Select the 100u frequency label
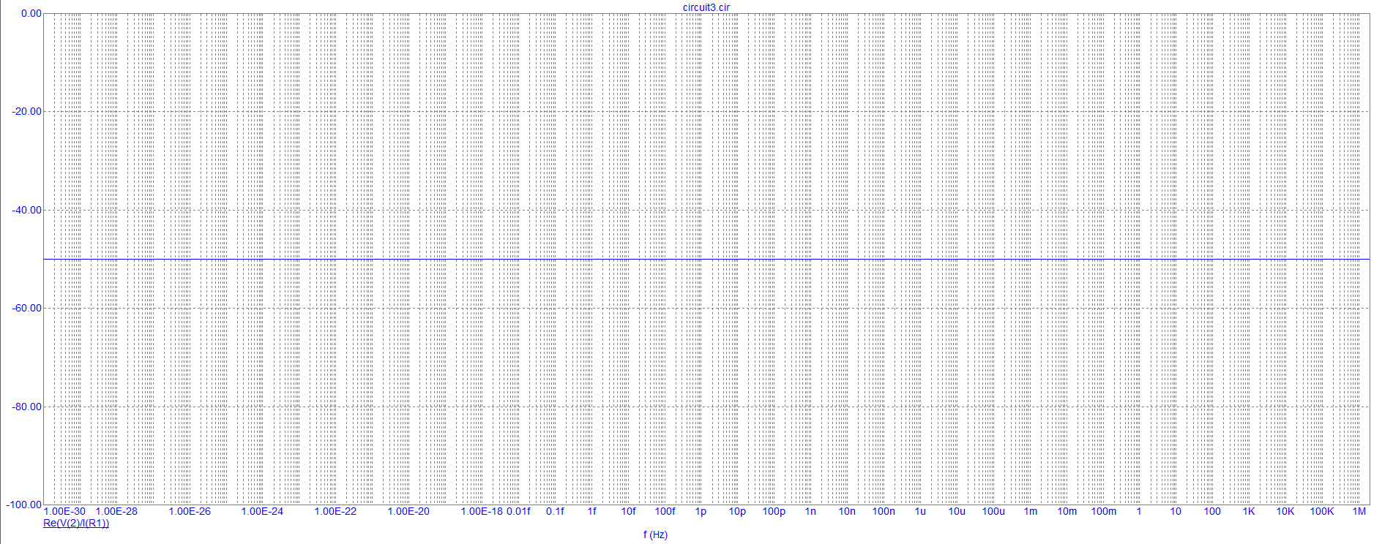Screen dimensions: 1393x544 point(993,511)
